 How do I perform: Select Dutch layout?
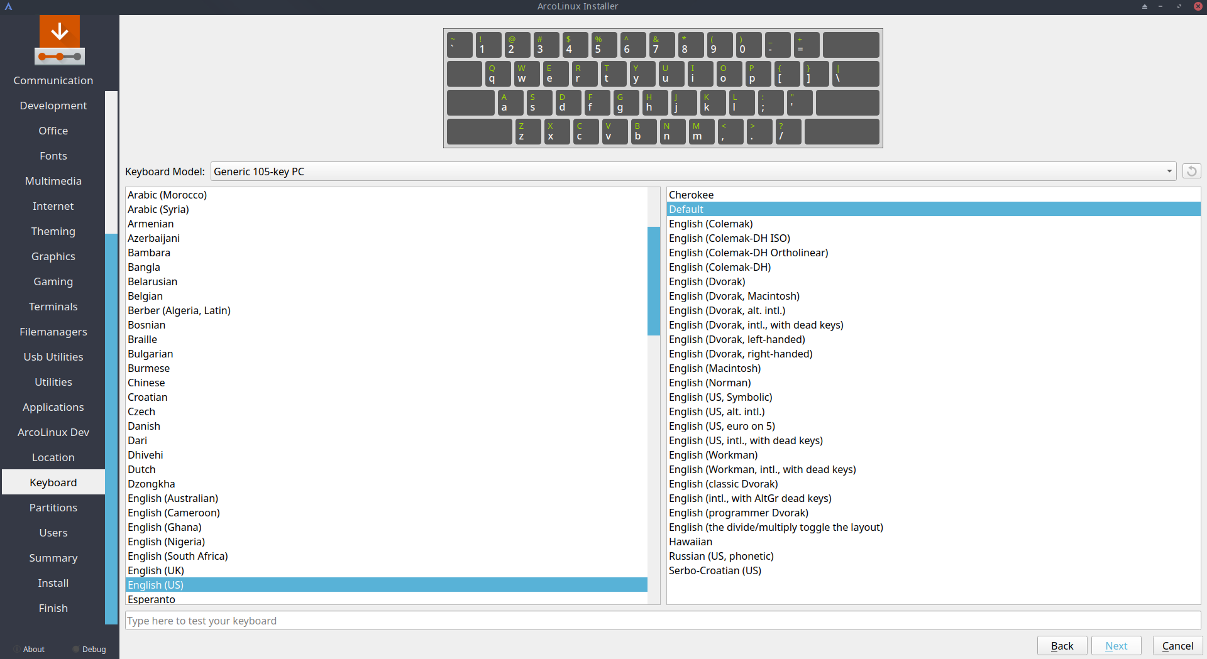click(386, 469)
